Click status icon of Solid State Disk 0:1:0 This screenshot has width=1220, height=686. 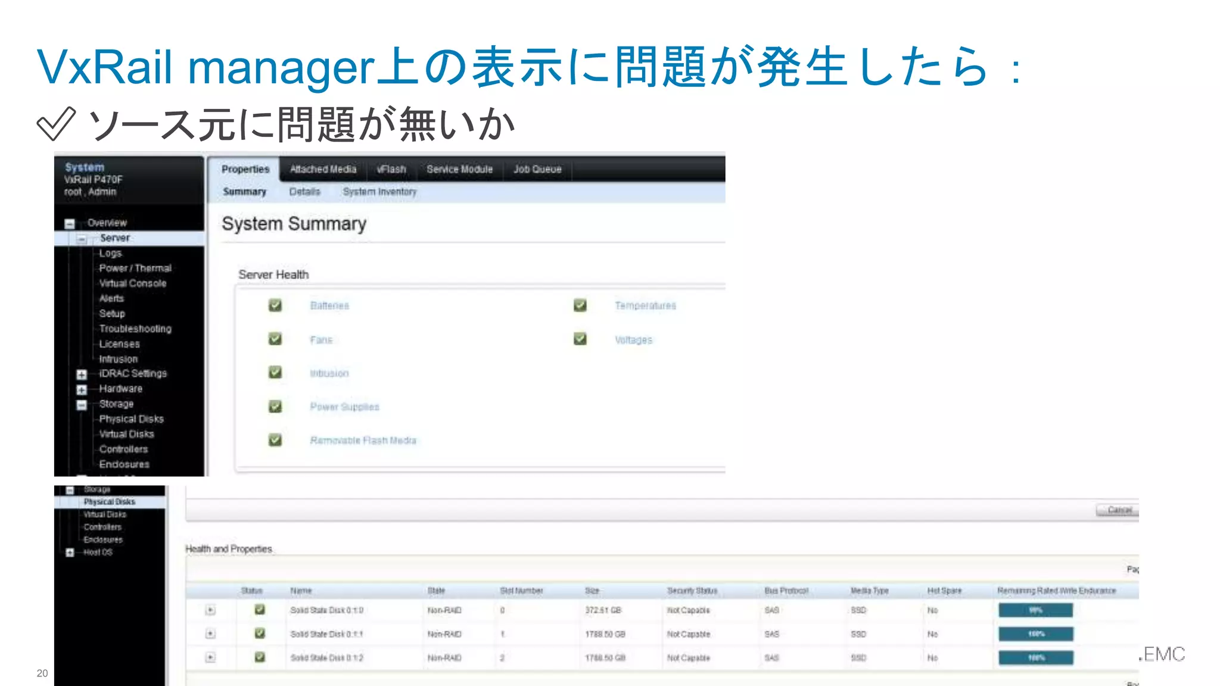pos(260,609)
